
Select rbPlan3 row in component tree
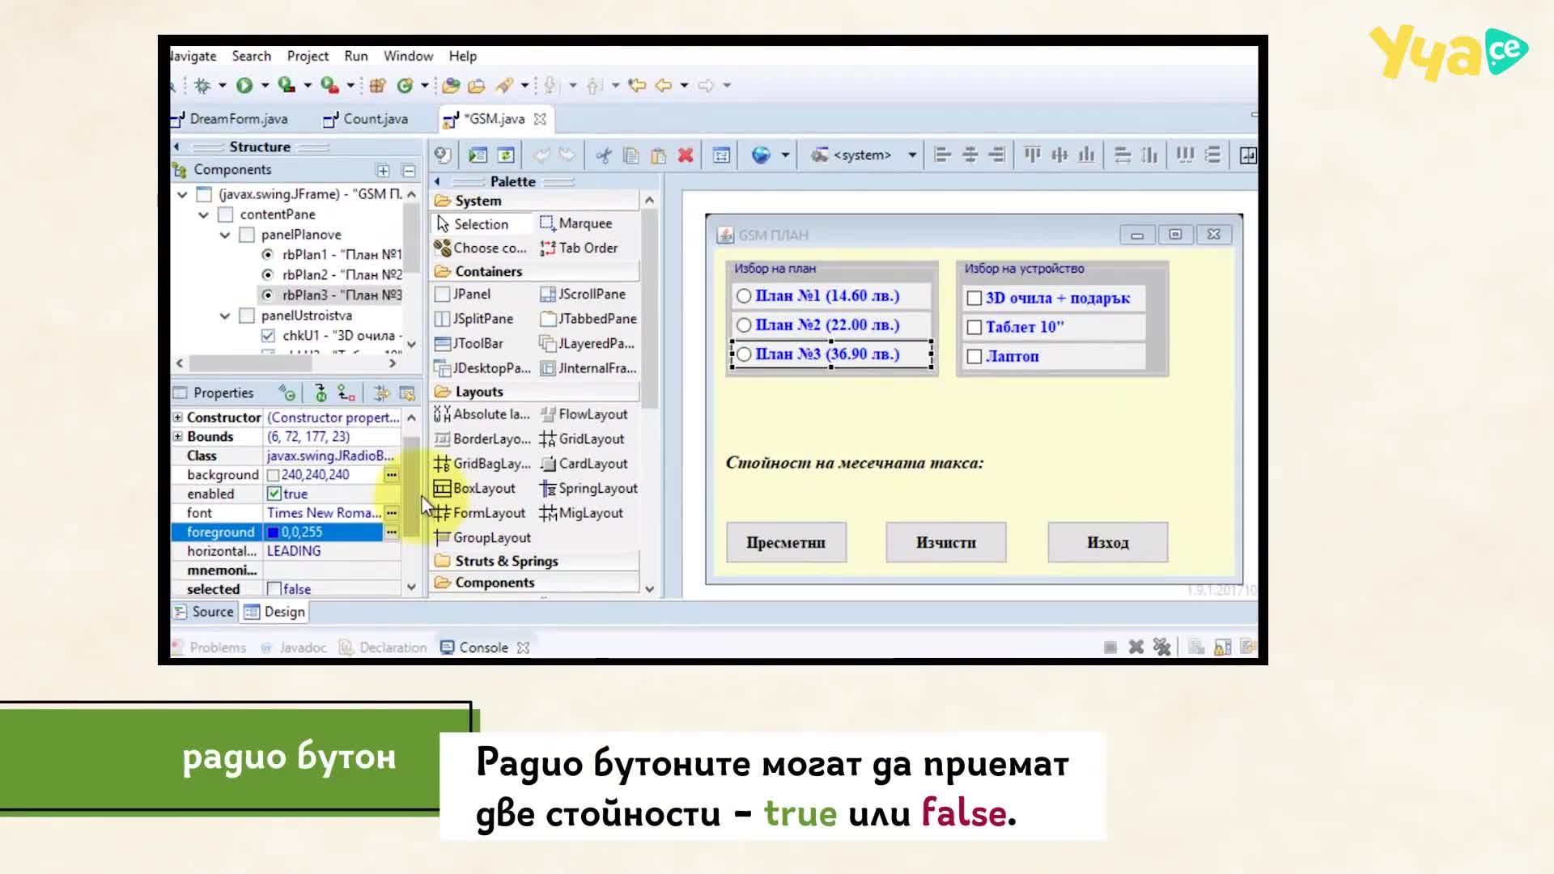[331, 295]
